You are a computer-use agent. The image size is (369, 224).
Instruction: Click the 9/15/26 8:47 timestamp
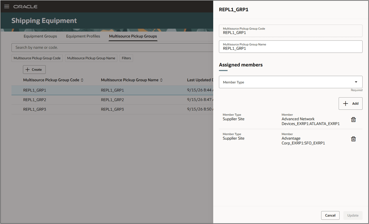coord(200,100)
